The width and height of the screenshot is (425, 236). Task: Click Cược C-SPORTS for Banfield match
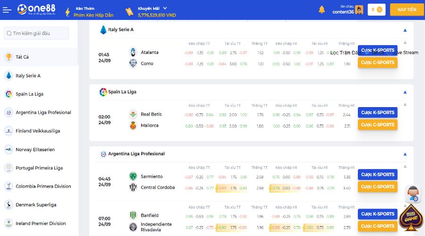378,226
